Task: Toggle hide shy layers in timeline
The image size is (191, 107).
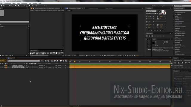Action: (x=52, y=61)
